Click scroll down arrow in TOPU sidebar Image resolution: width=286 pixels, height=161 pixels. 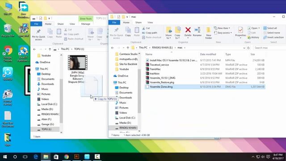[61, 133]
